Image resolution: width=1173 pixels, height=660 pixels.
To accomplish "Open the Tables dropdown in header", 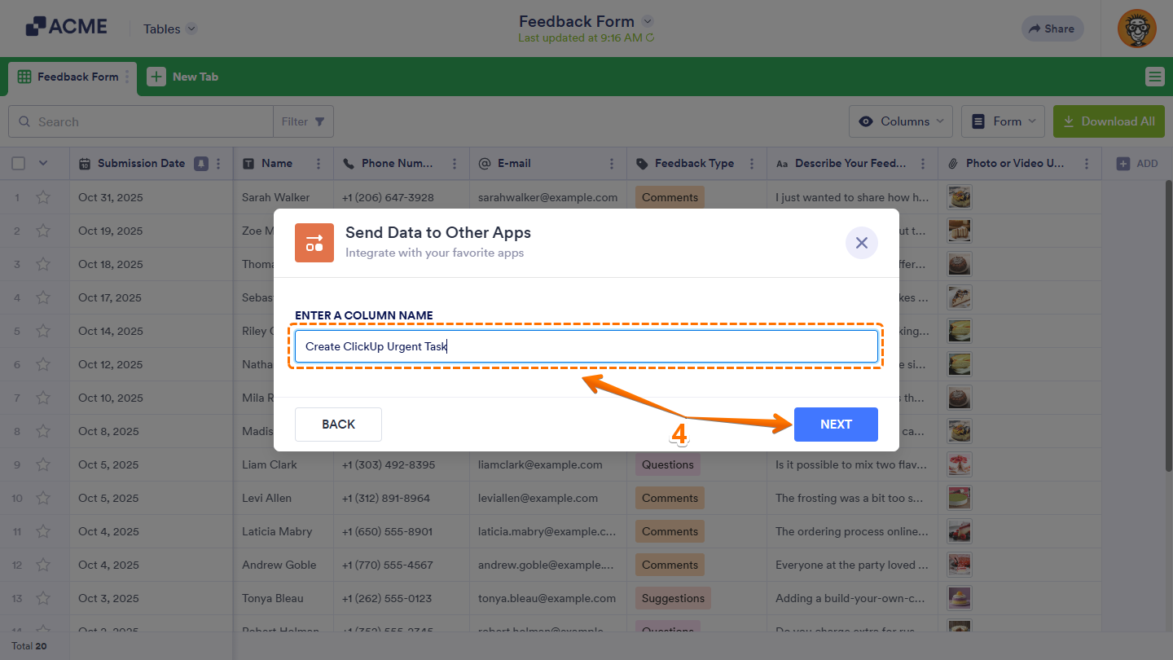I will (x=169, y=29).
